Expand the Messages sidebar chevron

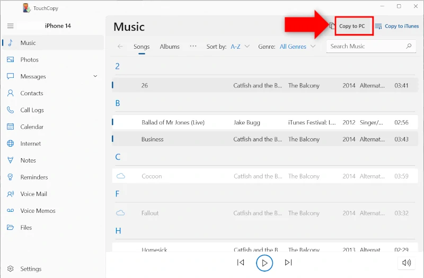(95, 76)
